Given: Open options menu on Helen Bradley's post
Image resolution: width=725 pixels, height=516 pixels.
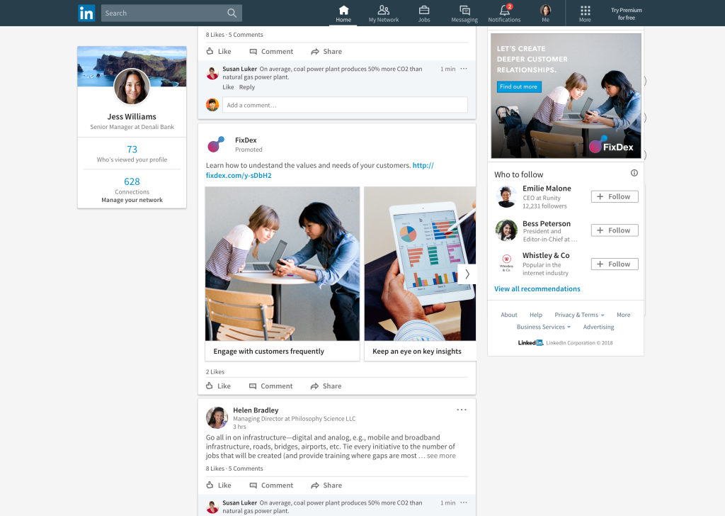Looking at the screenshot, I should [x=462, y=410].
